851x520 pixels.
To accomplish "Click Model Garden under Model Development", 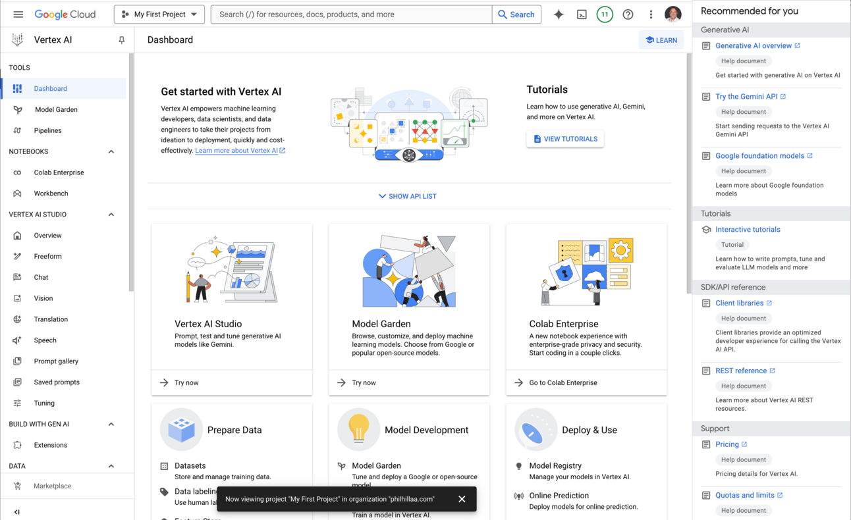I will 376,465.
